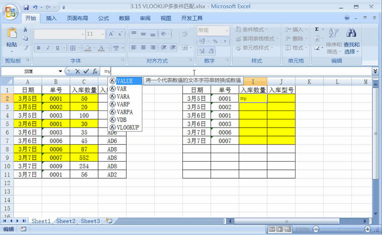Open 套用表格格式 dropdown
The width and height of the screenshot is (382, 235).
256,39
